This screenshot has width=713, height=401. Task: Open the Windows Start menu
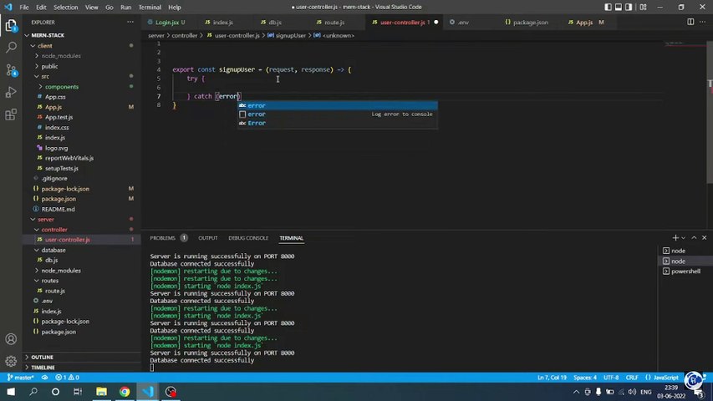tap(11, 392)
